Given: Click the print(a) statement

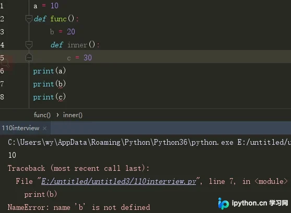Looking at the screenshot, I should click(50, 71).
